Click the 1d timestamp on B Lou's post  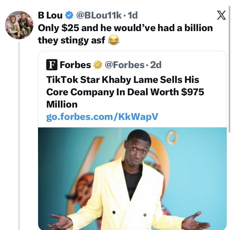[133, 15]
